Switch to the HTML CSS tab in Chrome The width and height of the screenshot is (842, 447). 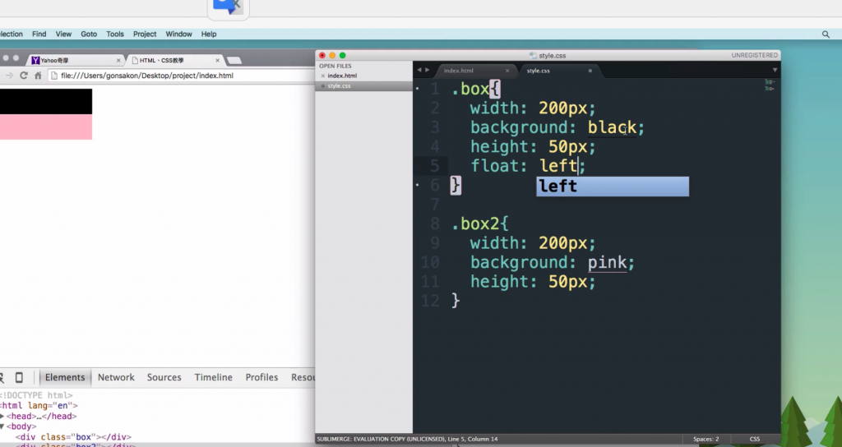click(174, 61)
